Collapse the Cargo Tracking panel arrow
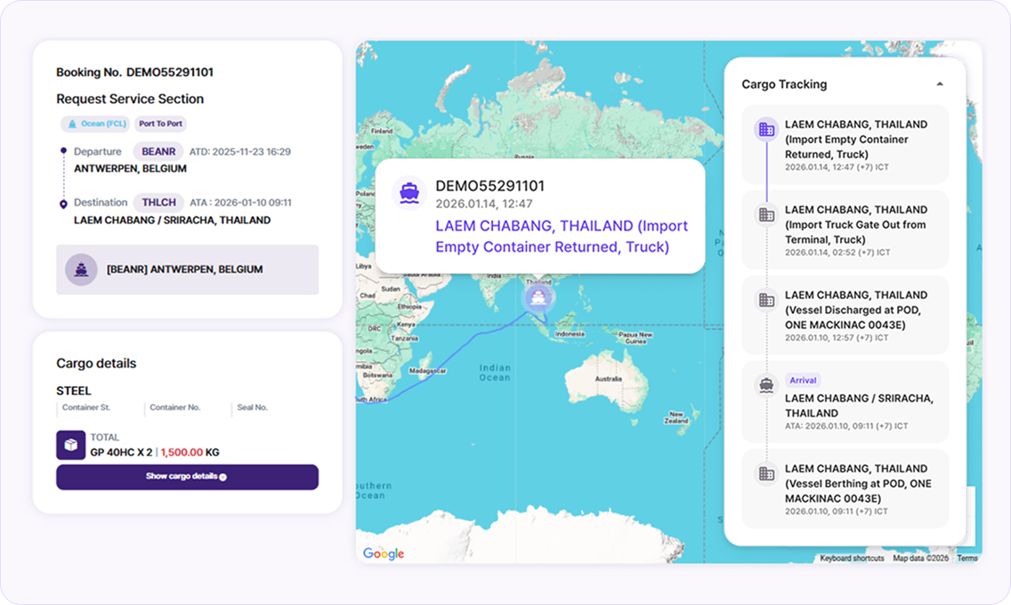 click(x=940, y=84)
